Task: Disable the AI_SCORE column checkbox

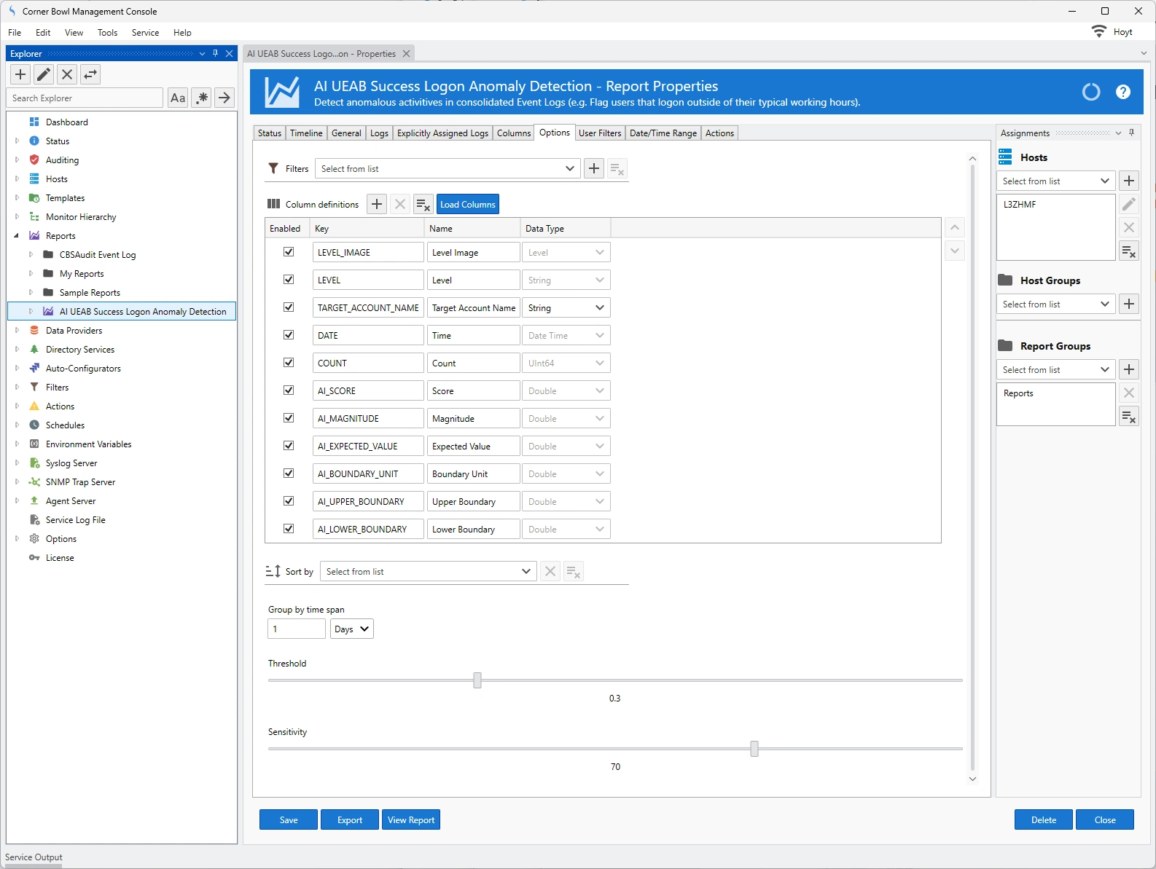Action: pos(289,390)
